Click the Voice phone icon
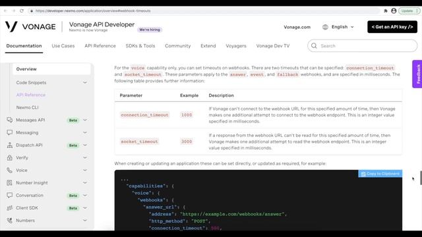This screenshot has width=422, height=237. (10, 171)
